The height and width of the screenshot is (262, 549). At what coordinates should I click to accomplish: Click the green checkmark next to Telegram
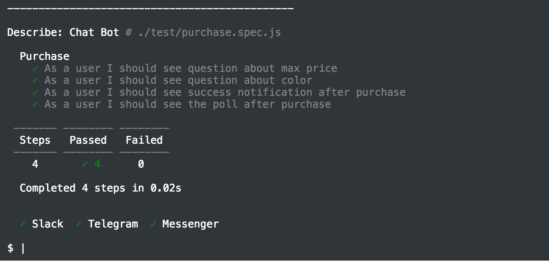tap(79, 224)
